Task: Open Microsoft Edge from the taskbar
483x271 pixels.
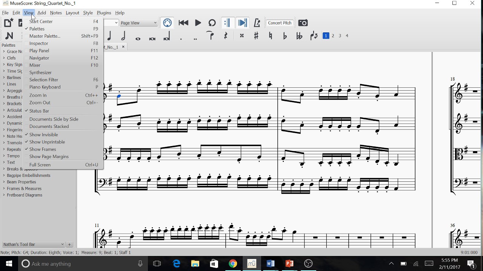Action: [177, 263]
